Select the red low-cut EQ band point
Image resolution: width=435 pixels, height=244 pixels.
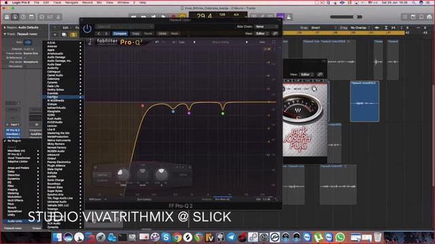(143, 106)
